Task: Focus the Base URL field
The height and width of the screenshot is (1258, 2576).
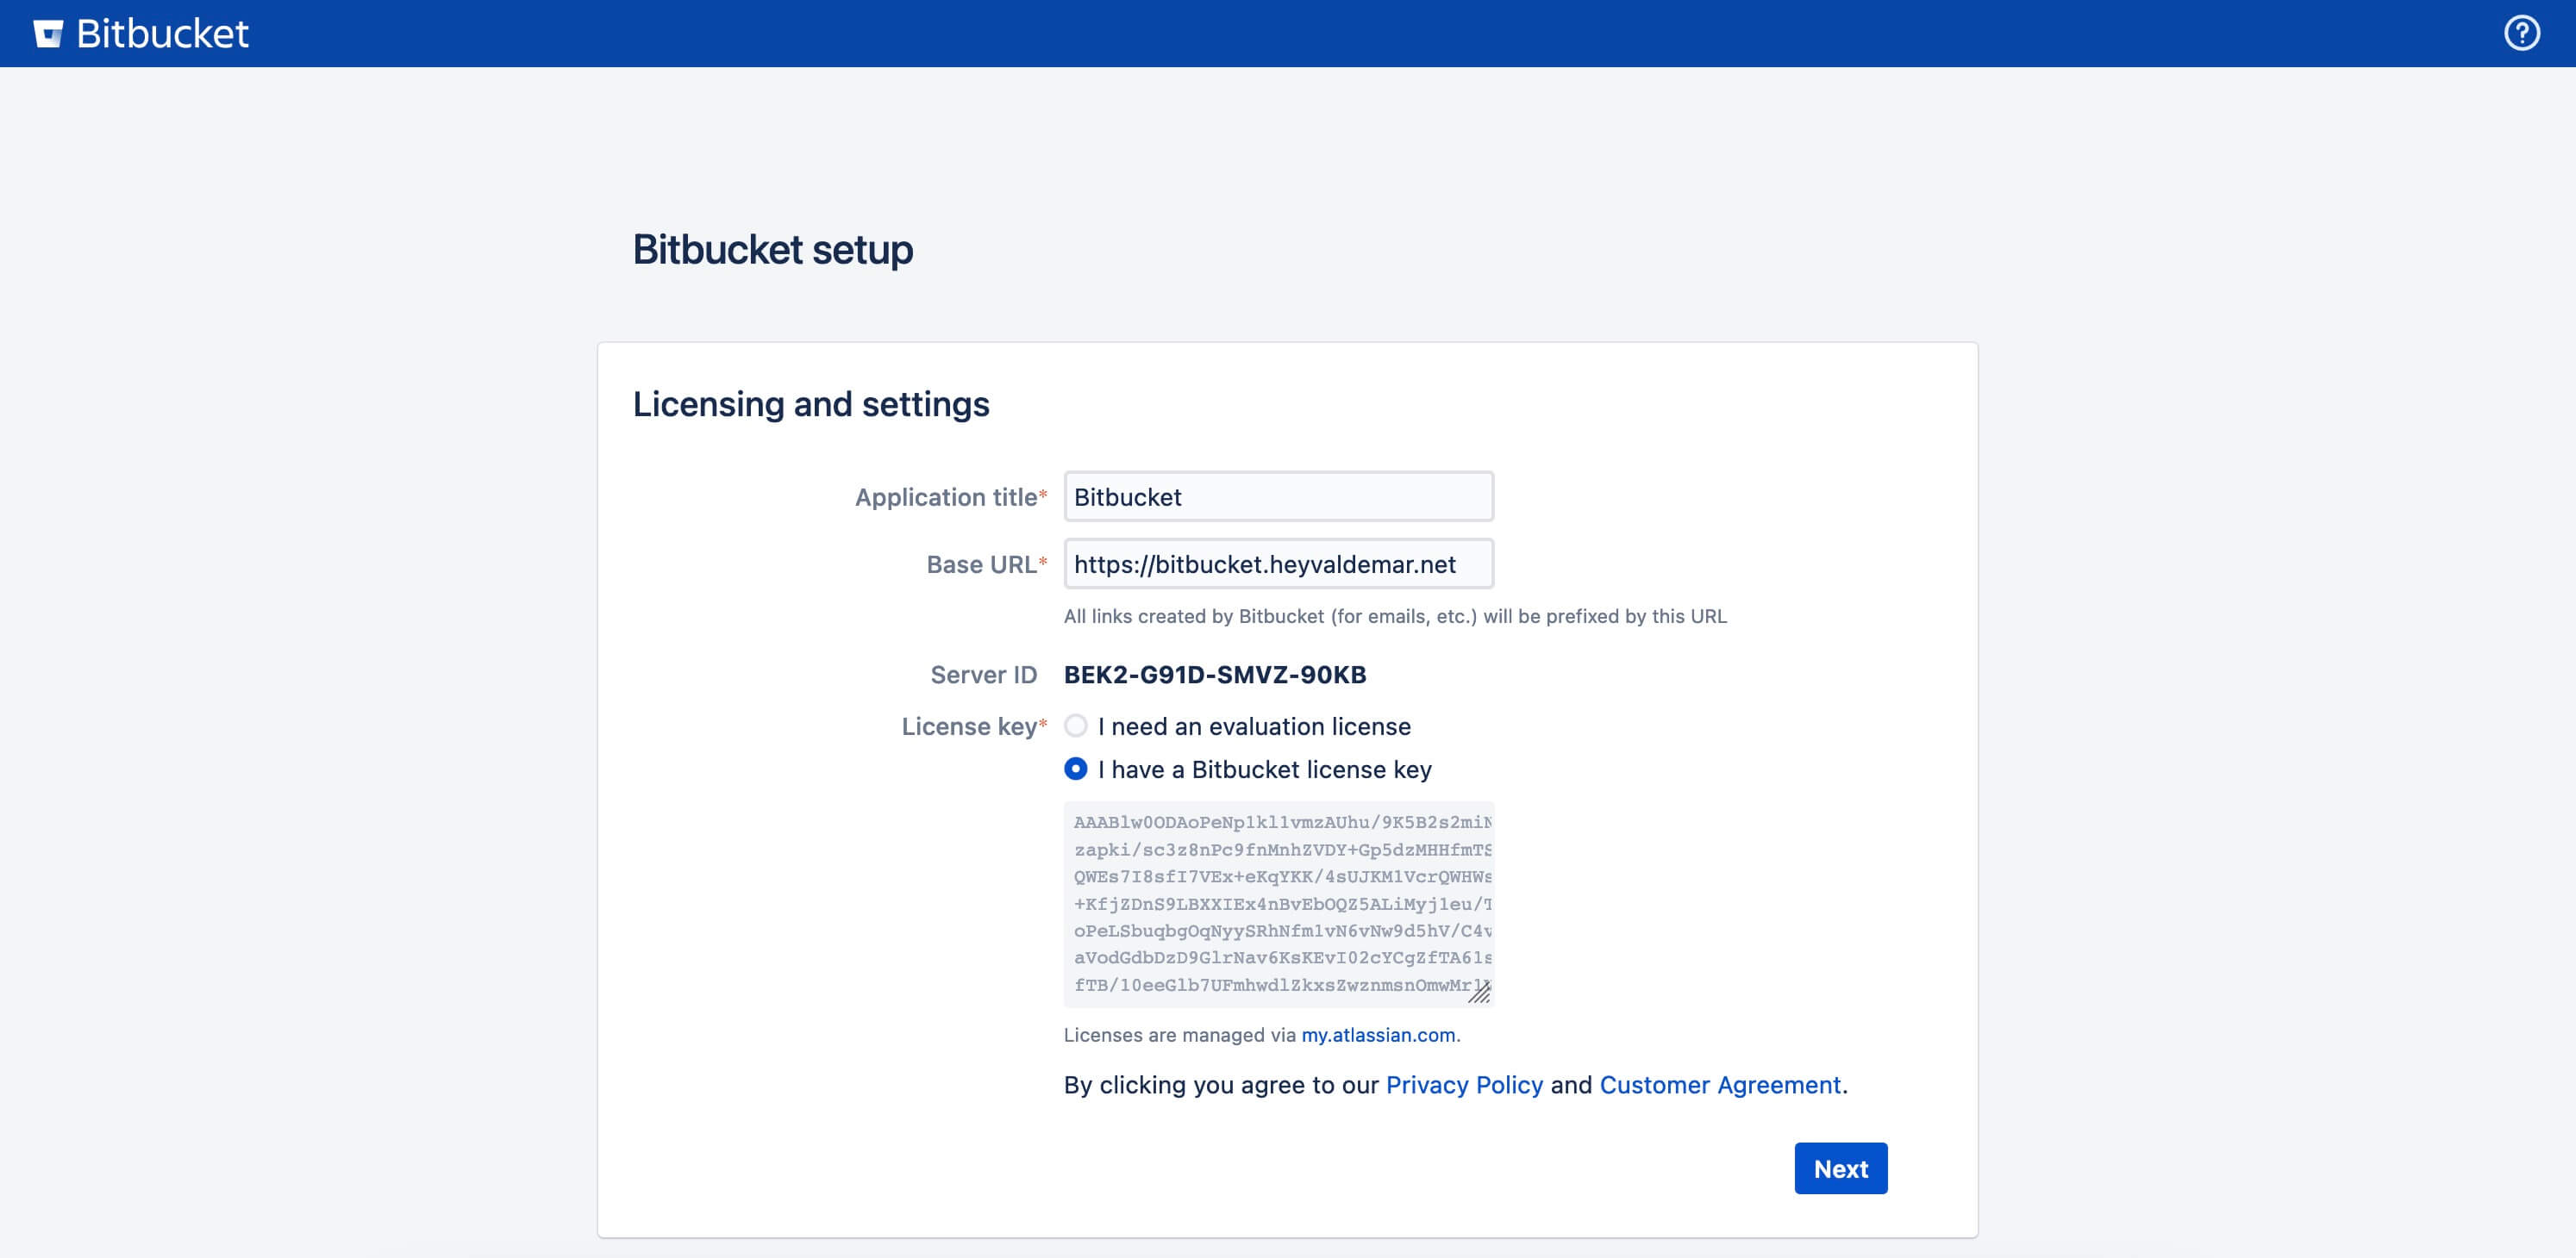Action: point(1278,564)
